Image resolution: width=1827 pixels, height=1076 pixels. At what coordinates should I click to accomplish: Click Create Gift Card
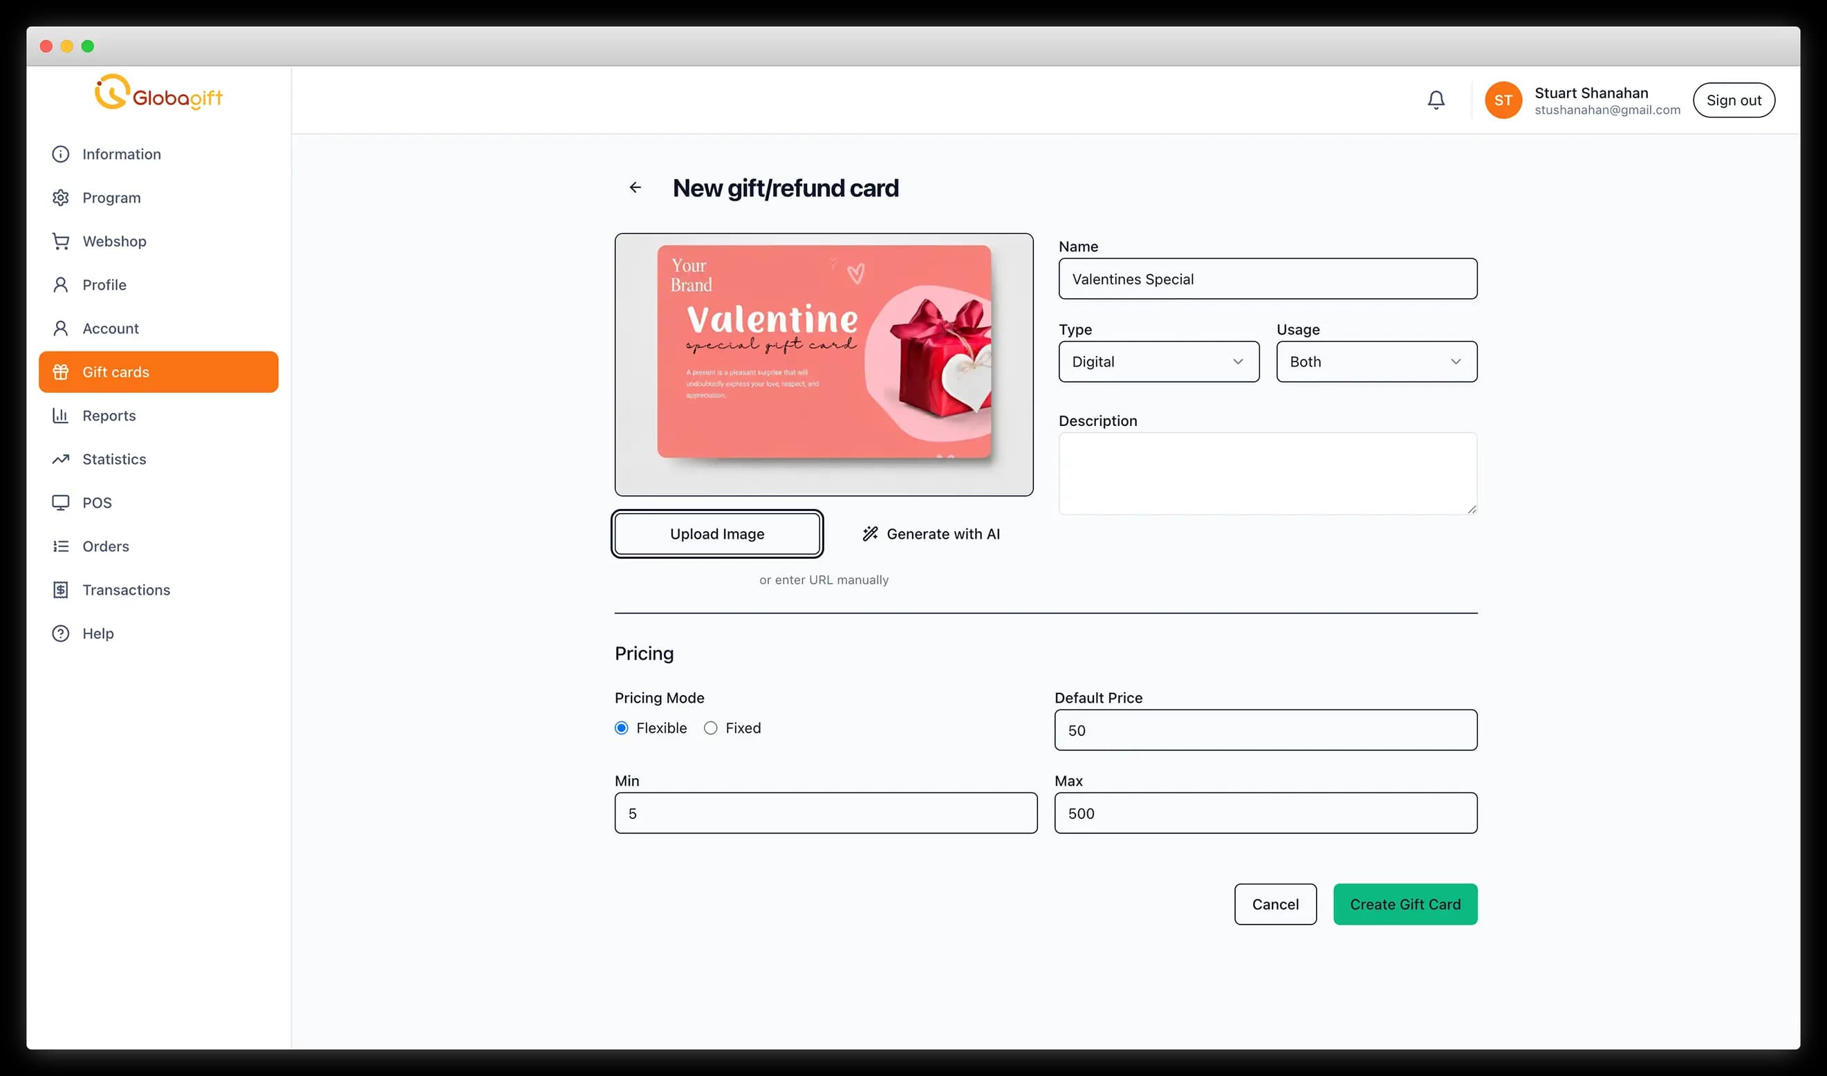(x=1404, y=905)
